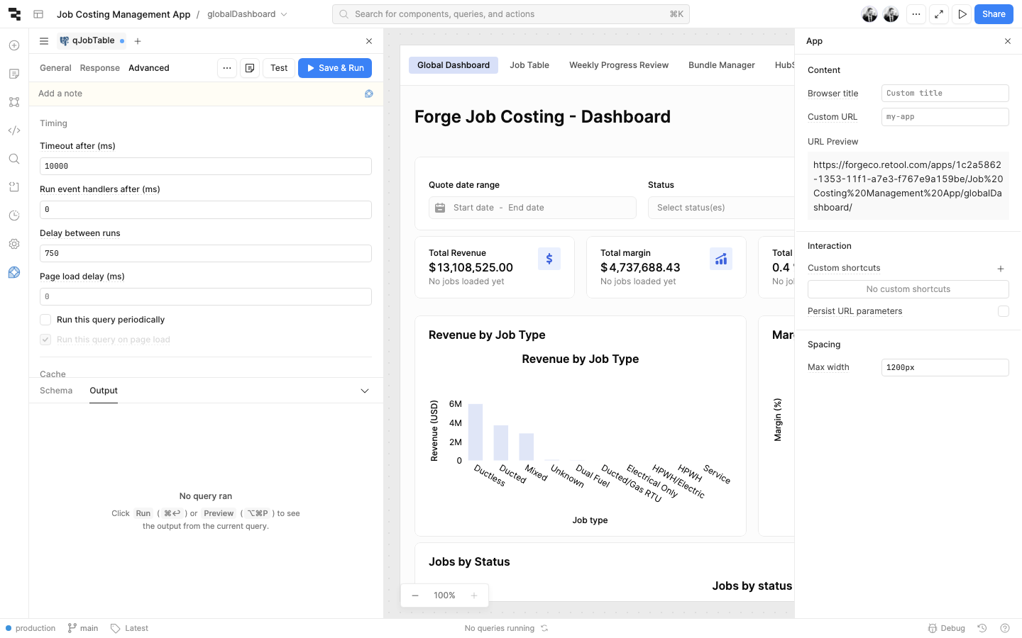Toggle Persist URL parameters checkbox
Screen dimensions: 1022x638
pyautogui.click(x=1003, y=311)
